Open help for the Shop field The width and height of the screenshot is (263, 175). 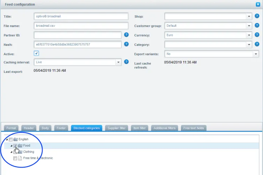pyautogui.click(x=257, y=16)
